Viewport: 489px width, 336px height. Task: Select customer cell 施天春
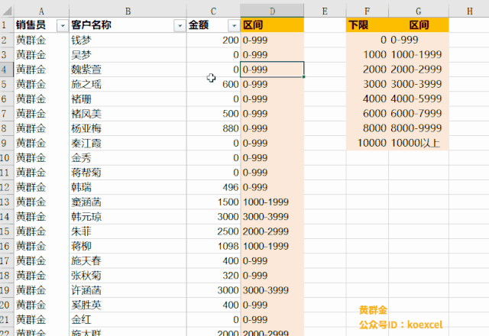[128, 261]
